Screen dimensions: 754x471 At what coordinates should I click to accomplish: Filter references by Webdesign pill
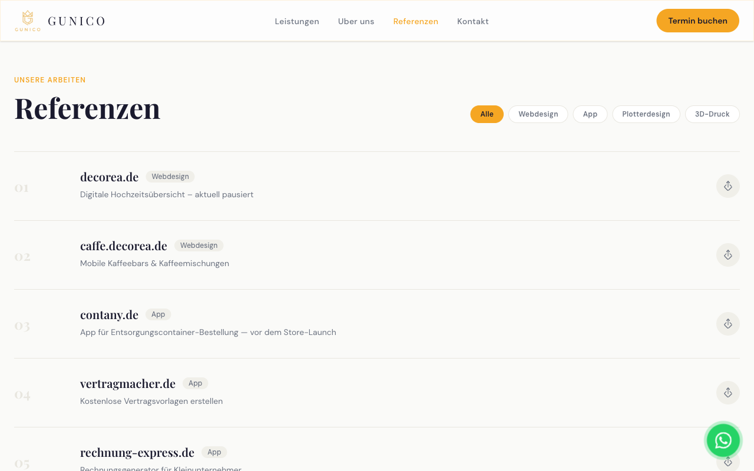pos(538,114)
